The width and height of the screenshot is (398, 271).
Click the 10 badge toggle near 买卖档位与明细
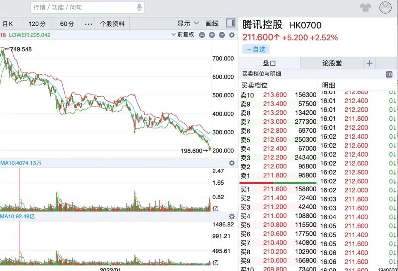pyautogui.click(x=389, y=74)
